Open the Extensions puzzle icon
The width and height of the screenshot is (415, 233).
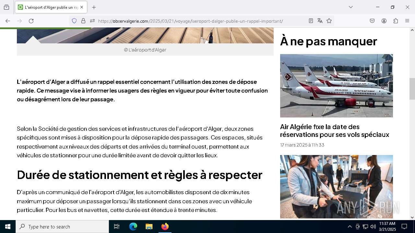[x=396, y=21]
